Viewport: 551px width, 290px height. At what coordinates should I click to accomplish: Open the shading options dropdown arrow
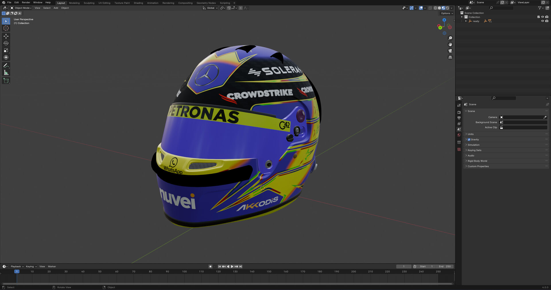point(452,8)
